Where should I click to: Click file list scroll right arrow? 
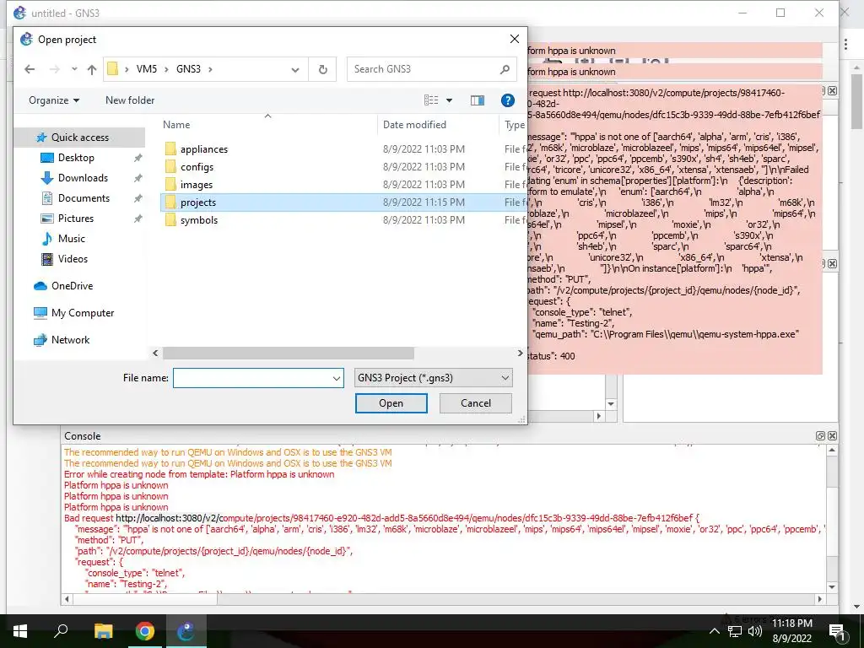pos(520,354)
